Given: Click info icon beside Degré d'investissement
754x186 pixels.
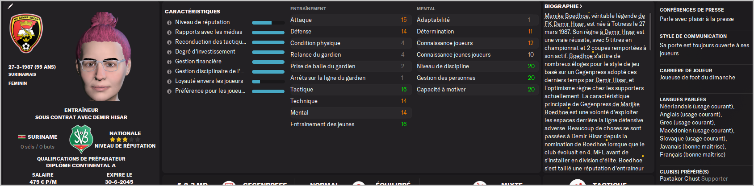Looking at the screenshot, I should click(x=169, y=52).
